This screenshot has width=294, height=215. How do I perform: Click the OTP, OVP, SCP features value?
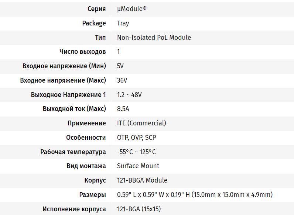[136, 138]
